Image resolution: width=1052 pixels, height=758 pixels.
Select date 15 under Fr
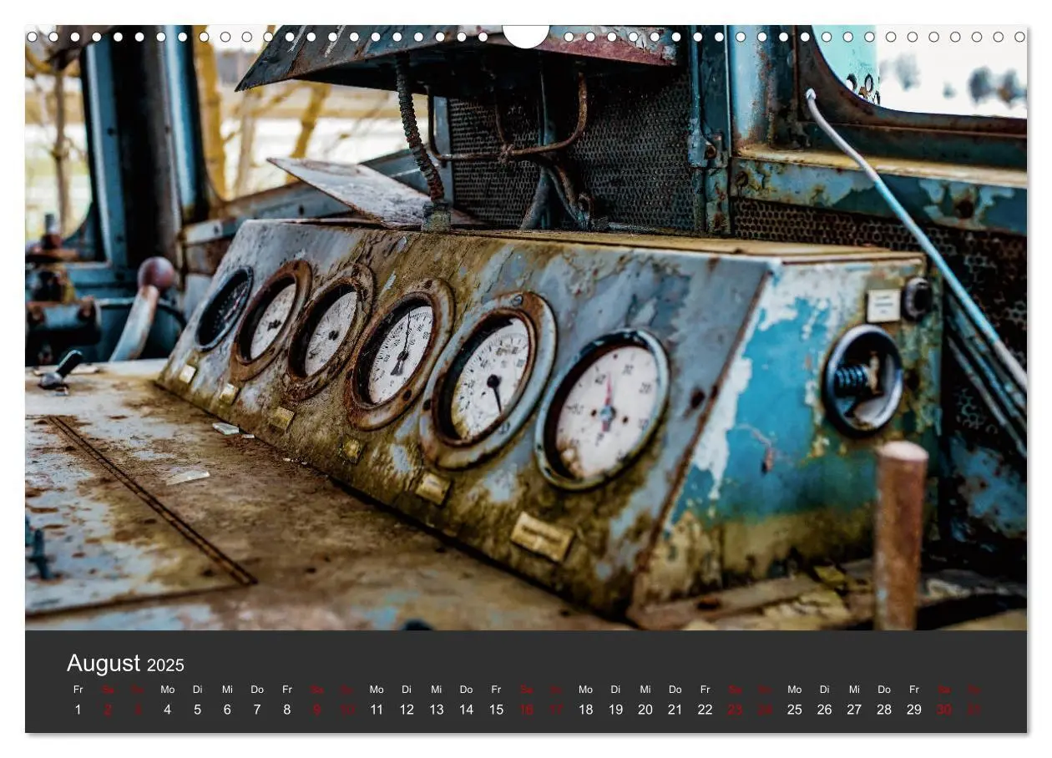pos(496,710)
